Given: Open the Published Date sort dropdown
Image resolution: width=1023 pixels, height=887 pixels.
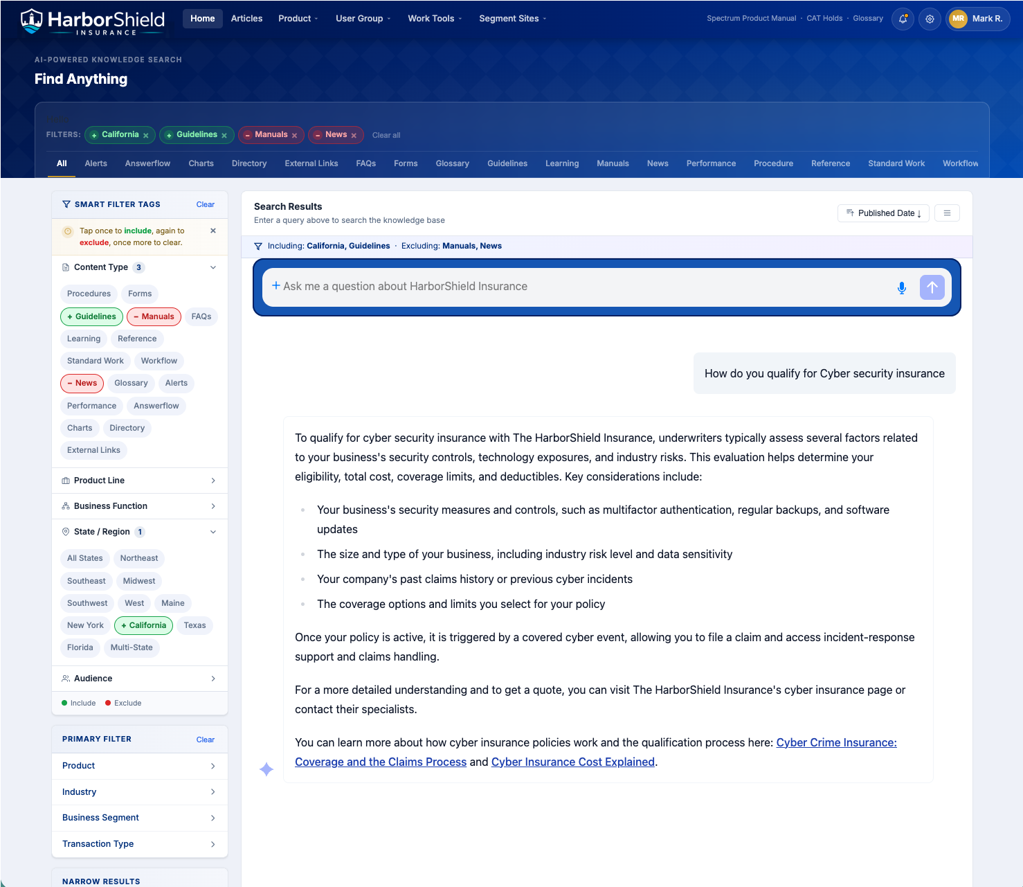Looking at the screenshot, I should (x=883, y=213).
